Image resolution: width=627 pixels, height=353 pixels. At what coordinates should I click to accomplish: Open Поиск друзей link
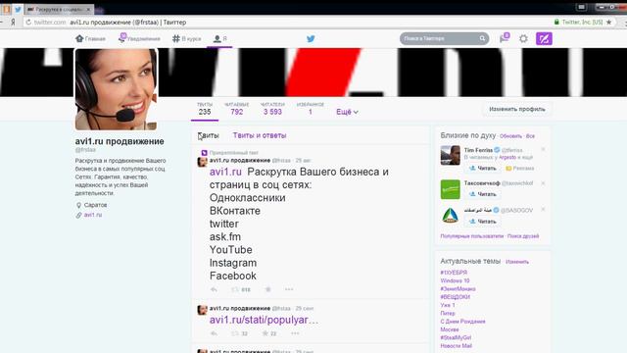click(523, 236)
